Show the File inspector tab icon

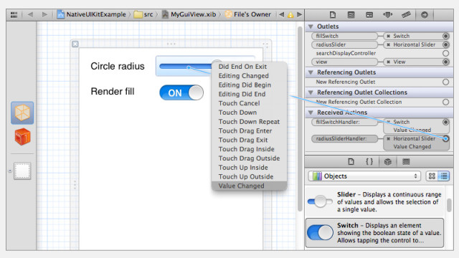[x=333, y=14]
